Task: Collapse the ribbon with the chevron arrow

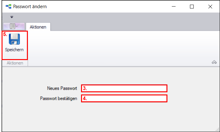Action: coord(214,62)
